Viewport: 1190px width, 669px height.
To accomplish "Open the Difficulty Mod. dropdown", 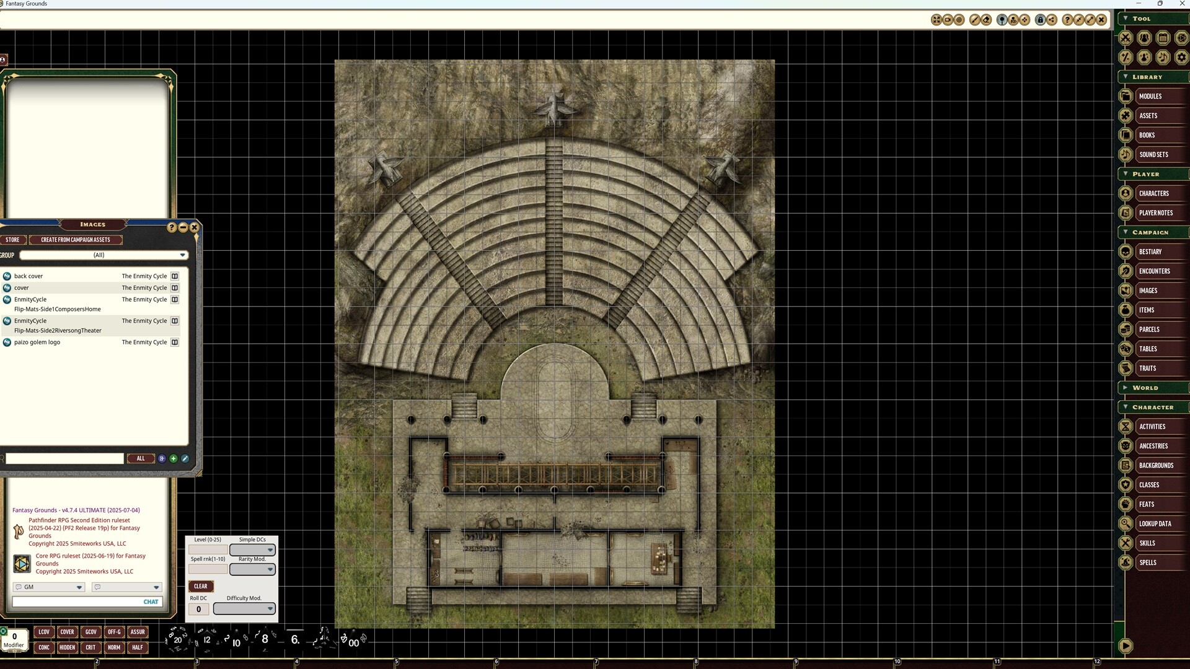I will [x=244, y=608].
